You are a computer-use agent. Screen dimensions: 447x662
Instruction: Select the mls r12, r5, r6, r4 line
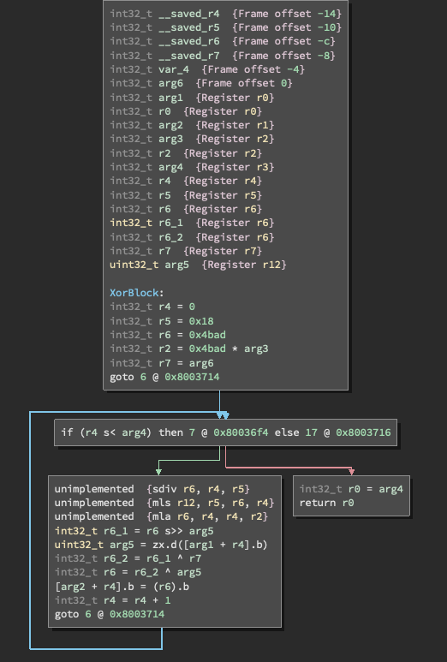pyautogui.click(x=164, y=503)
